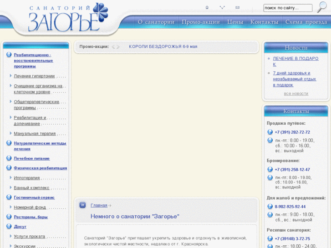Open Физическая реабилитация link
Screen dimensions: 331x248
[x=41, y=168]
